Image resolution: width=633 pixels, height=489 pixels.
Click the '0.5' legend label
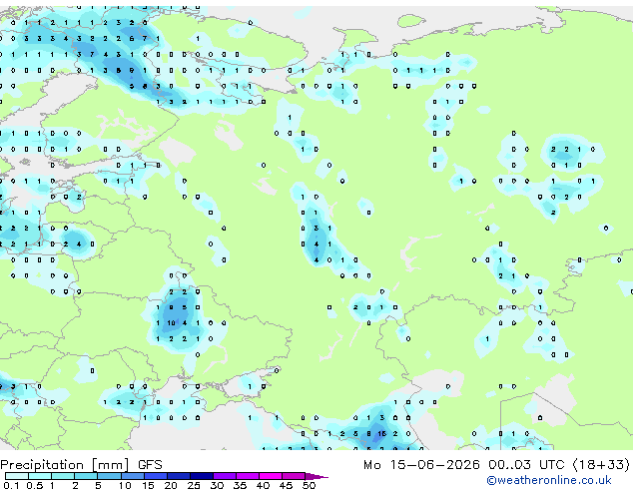(x=35, y=485)
